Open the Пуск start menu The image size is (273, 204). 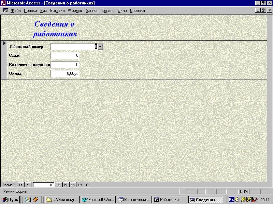tap(10, 200)
